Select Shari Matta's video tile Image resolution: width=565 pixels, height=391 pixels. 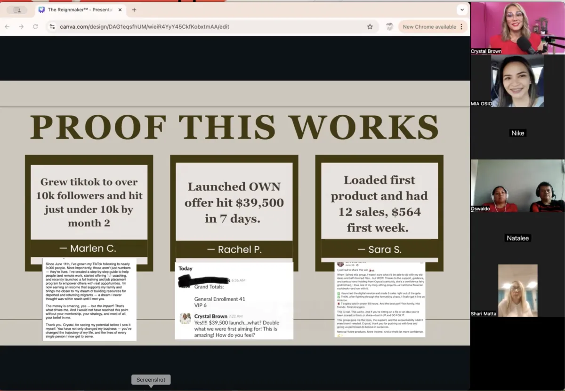pyautogui.click(x=517, y=290)
